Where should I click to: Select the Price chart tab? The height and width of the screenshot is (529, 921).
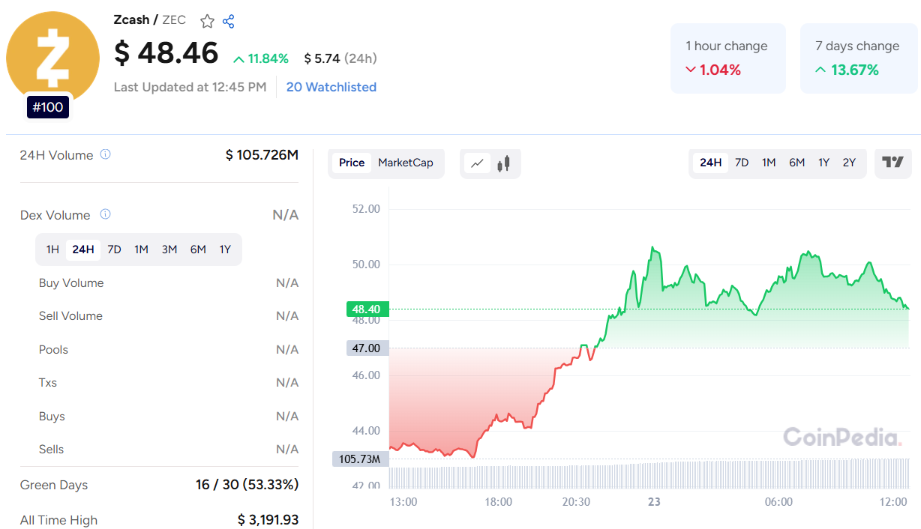pos(352,163)
